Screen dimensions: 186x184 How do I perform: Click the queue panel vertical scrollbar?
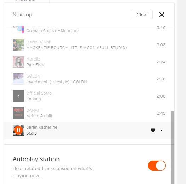coord(172,147)
